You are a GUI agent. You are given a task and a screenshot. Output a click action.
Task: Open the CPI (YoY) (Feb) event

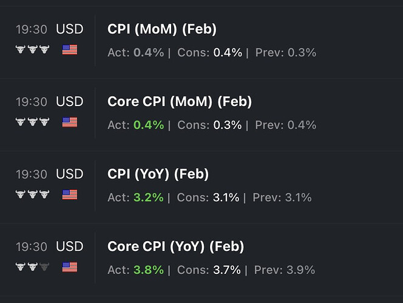click(158, 175)
